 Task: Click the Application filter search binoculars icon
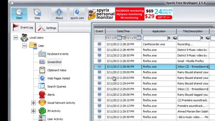click(169, 38)
